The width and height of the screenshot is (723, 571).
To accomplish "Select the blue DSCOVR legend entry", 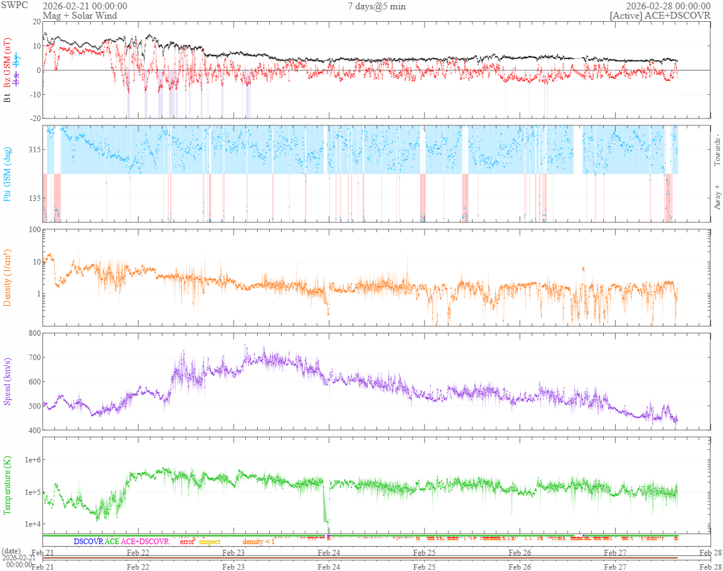I will pos(88,542).
